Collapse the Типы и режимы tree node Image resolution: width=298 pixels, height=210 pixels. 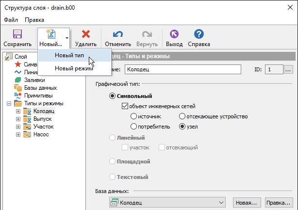click(9, 104)
